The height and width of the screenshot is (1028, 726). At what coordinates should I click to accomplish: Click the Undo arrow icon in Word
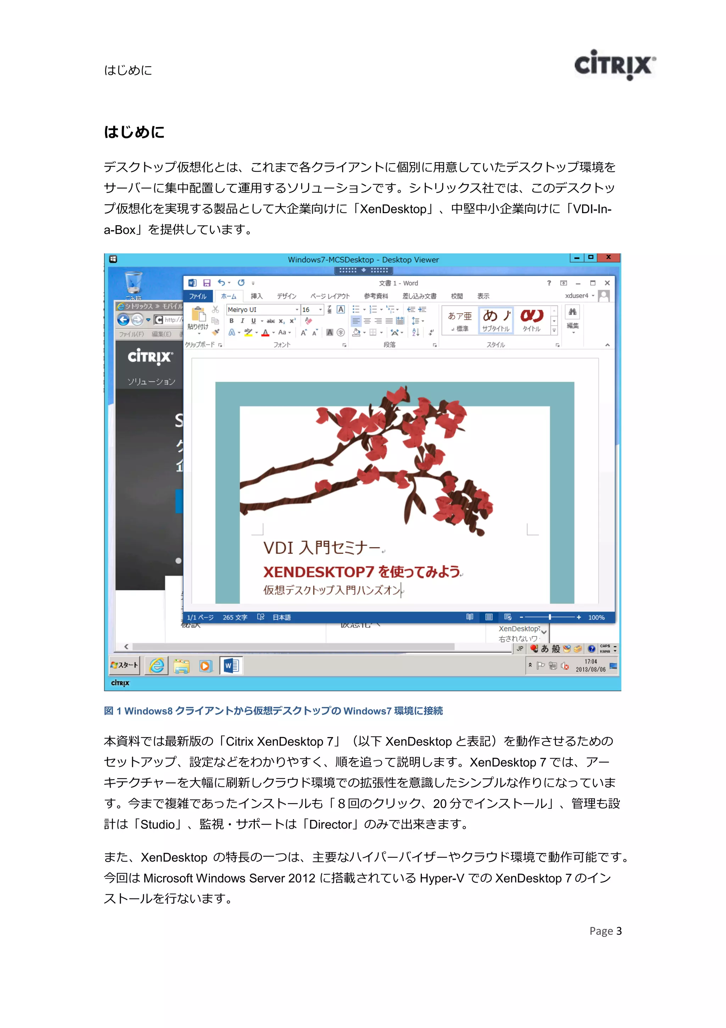(x=222, y=282)
